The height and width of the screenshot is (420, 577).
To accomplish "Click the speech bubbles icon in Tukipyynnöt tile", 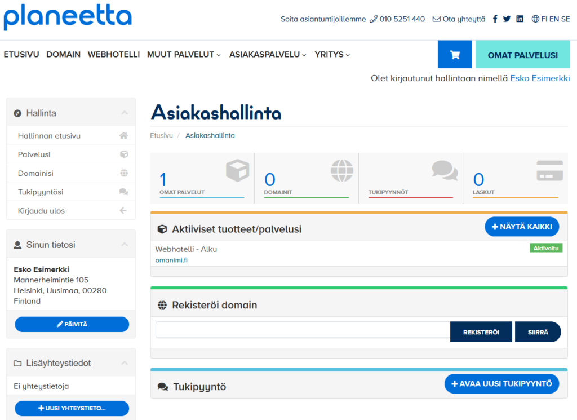I will point(445,170).
